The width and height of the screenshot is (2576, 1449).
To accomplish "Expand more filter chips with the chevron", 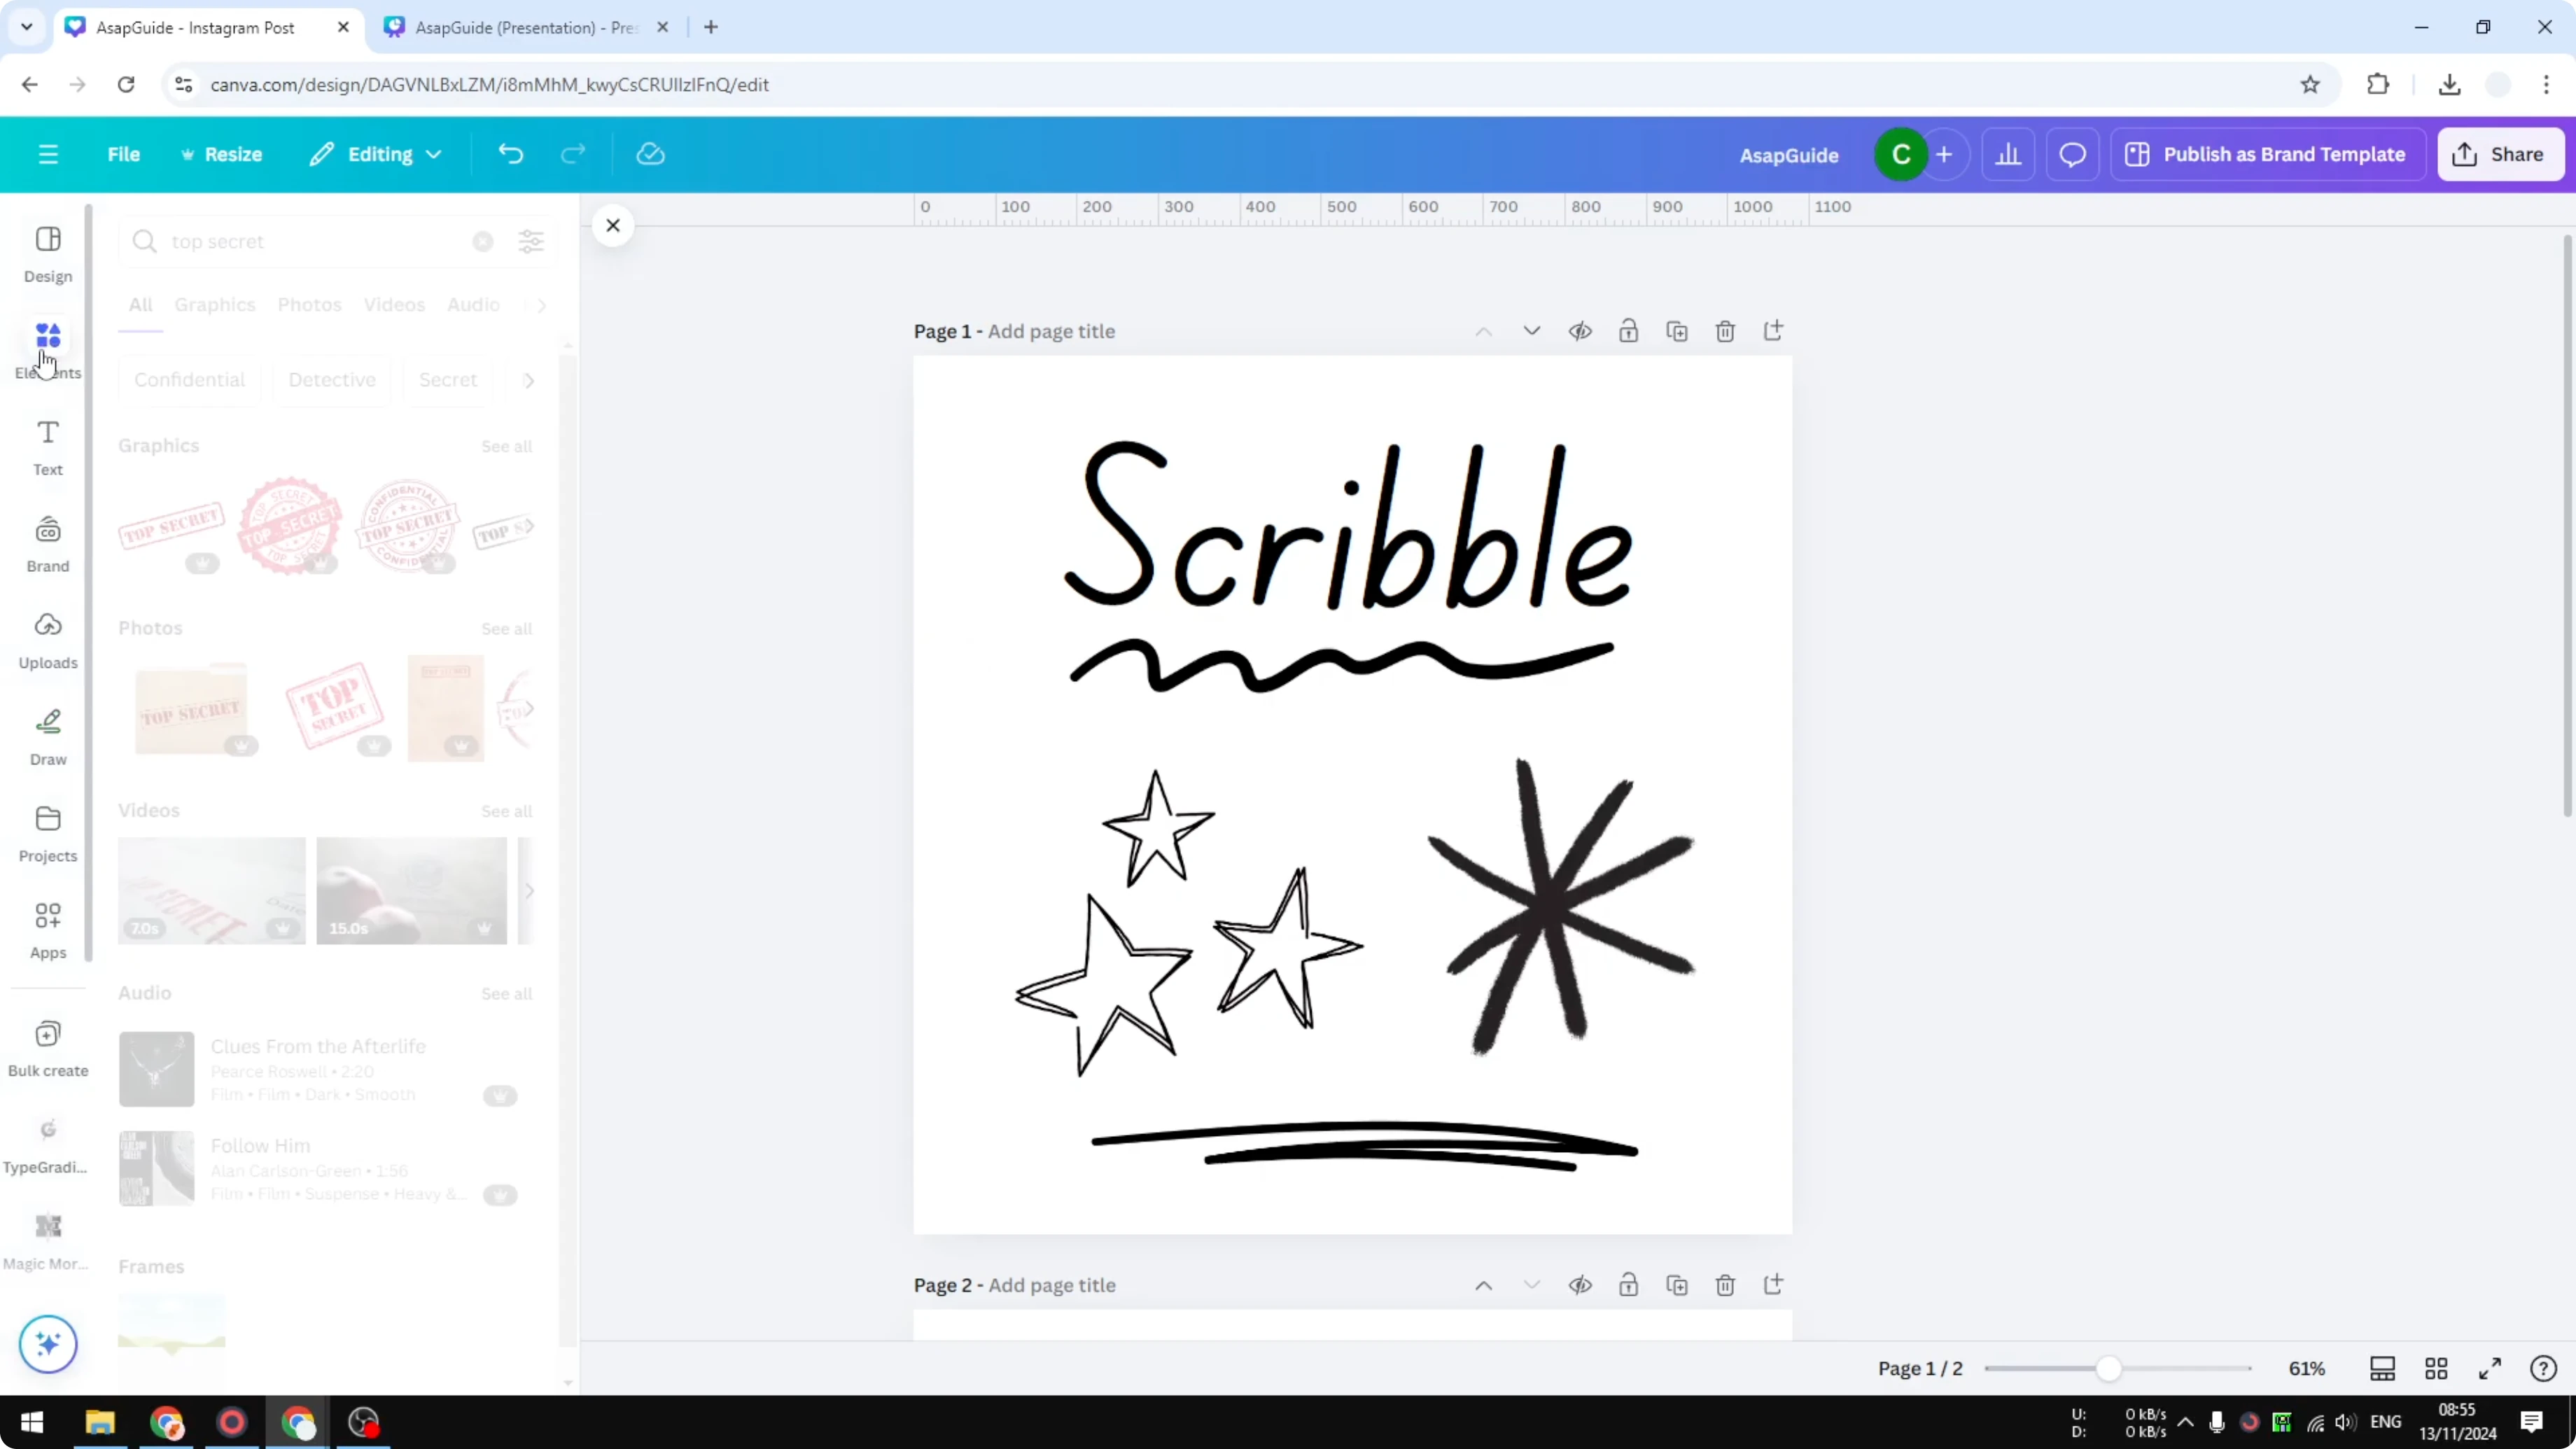I will click(529, 380).
